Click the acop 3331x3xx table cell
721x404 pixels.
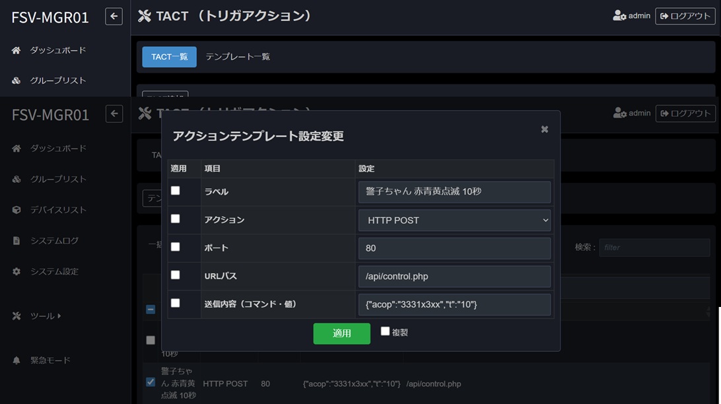352,384
